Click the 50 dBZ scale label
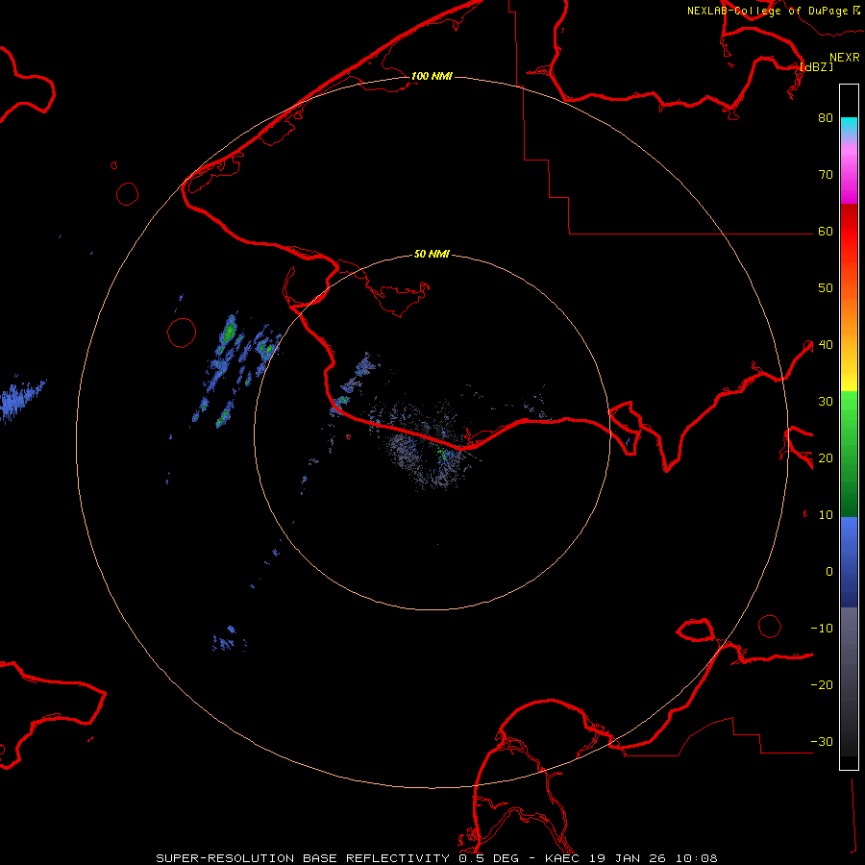 [826, 288]
